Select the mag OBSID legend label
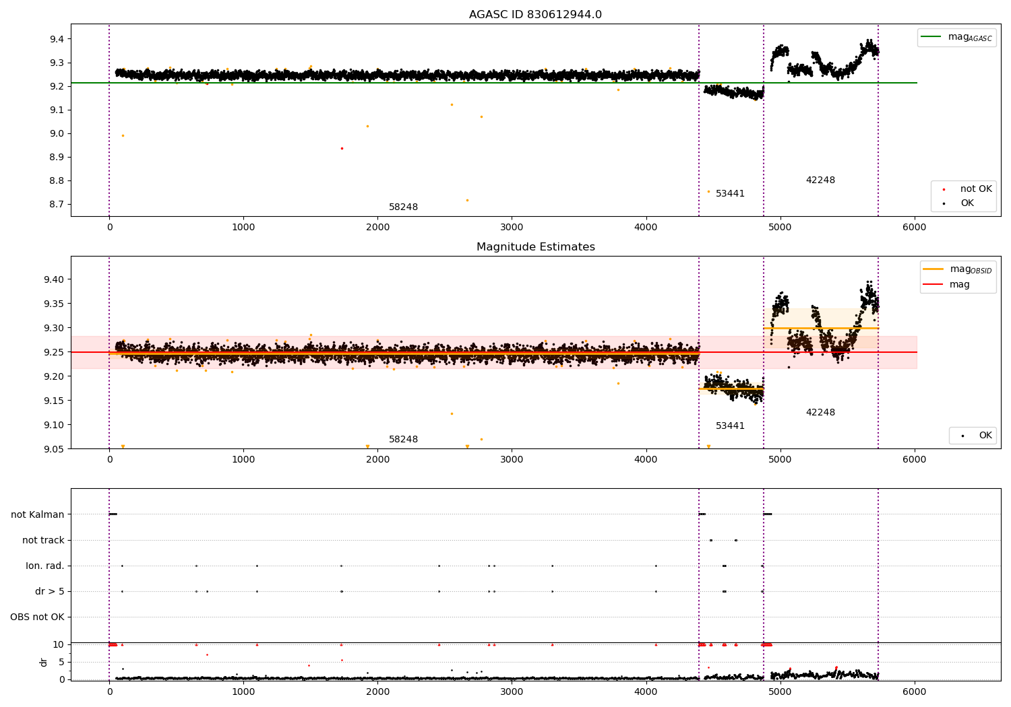 (971, 269)
